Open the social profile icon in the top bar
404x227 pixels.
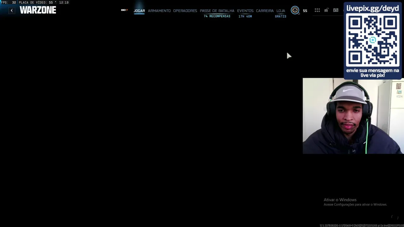coord(336,10)
